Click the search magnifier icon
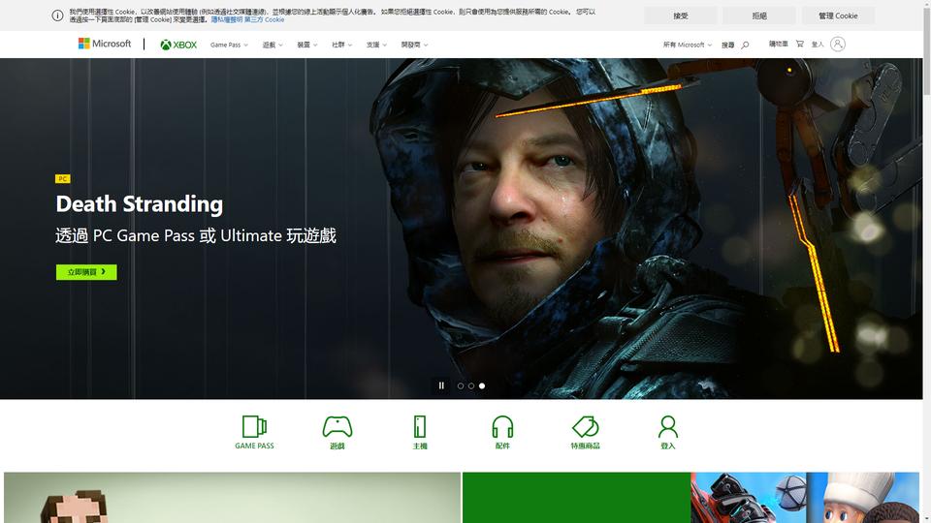The width and height of the screenshot is (931, 523). click(745, 45)
